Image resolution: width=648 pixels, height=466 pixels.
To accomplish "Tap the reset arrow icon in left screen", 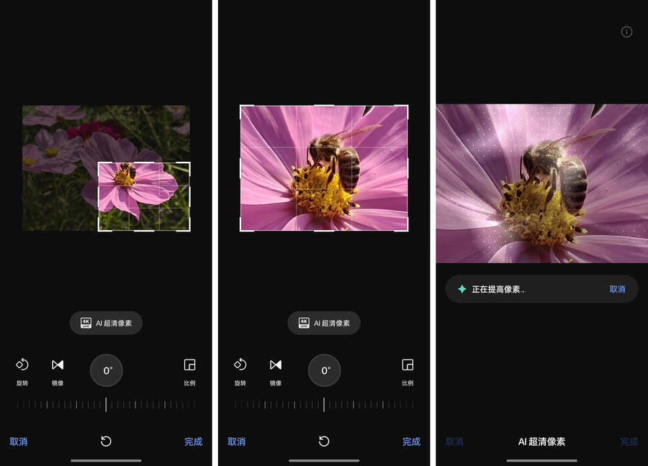I will point(106,442).
